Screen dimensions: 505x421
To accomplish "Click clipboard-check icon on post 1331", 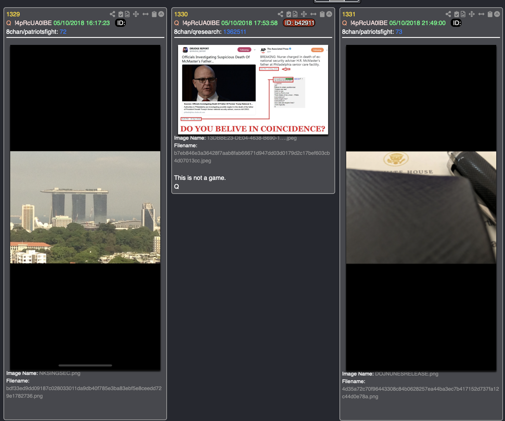I will (x=456, y=14).
